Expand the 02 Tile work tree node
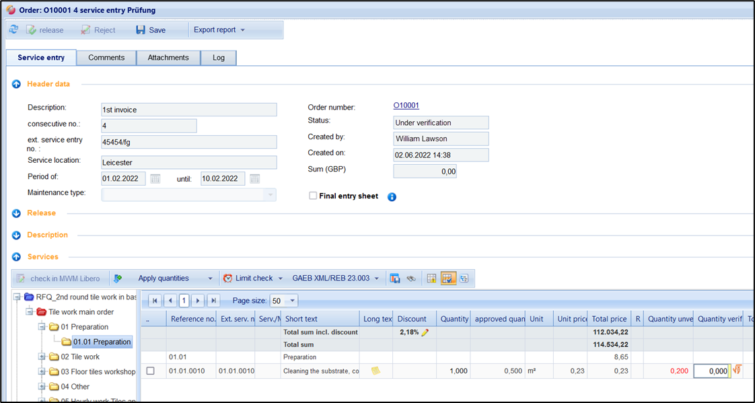The image size is (755, 403). click(42, 357)
